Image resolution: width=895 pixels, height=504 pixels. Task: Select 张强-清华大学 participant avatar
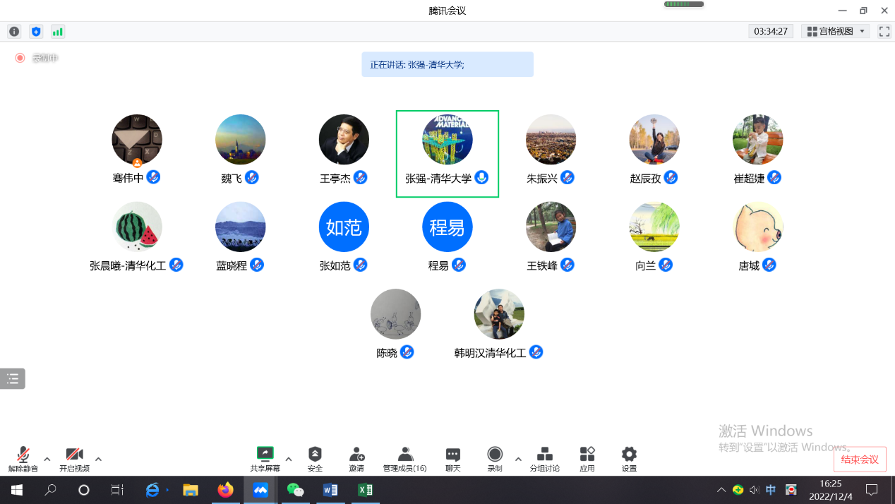448,140
